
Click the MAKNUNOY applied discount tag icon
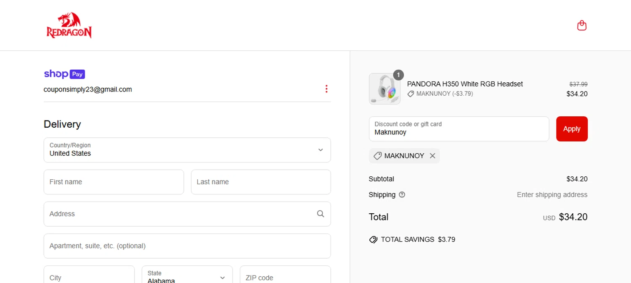[x=377, y=156]
